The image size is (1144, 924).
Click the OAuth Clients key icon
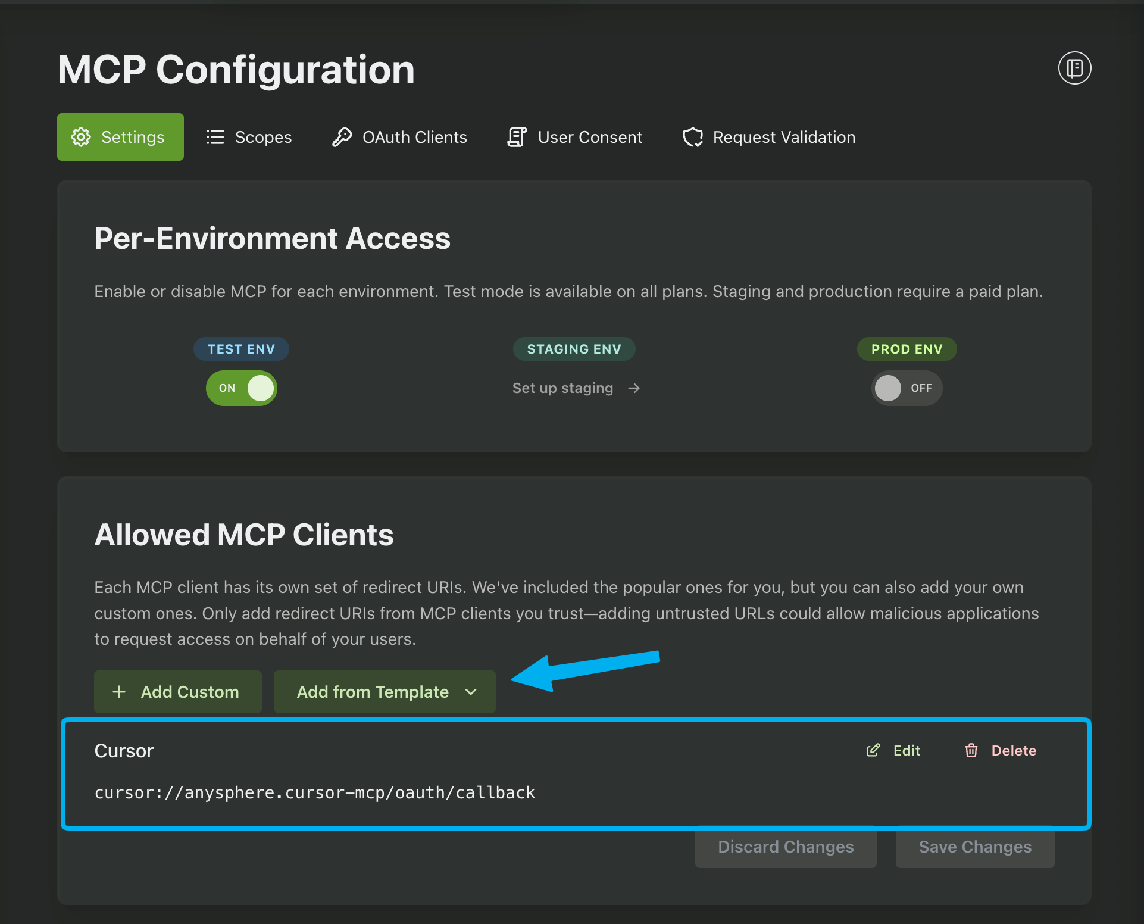coord(342,137)
